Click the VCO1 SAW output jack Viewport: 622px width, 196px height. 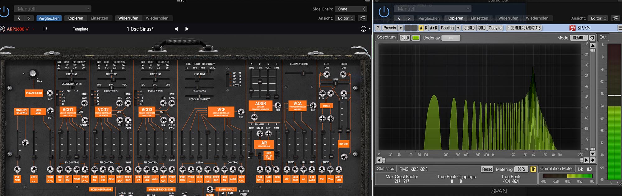(85, 103)
